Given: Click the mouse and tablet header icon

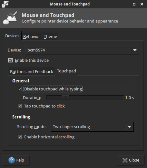Looking at the screenshot, I should click(x=10, y=18).
